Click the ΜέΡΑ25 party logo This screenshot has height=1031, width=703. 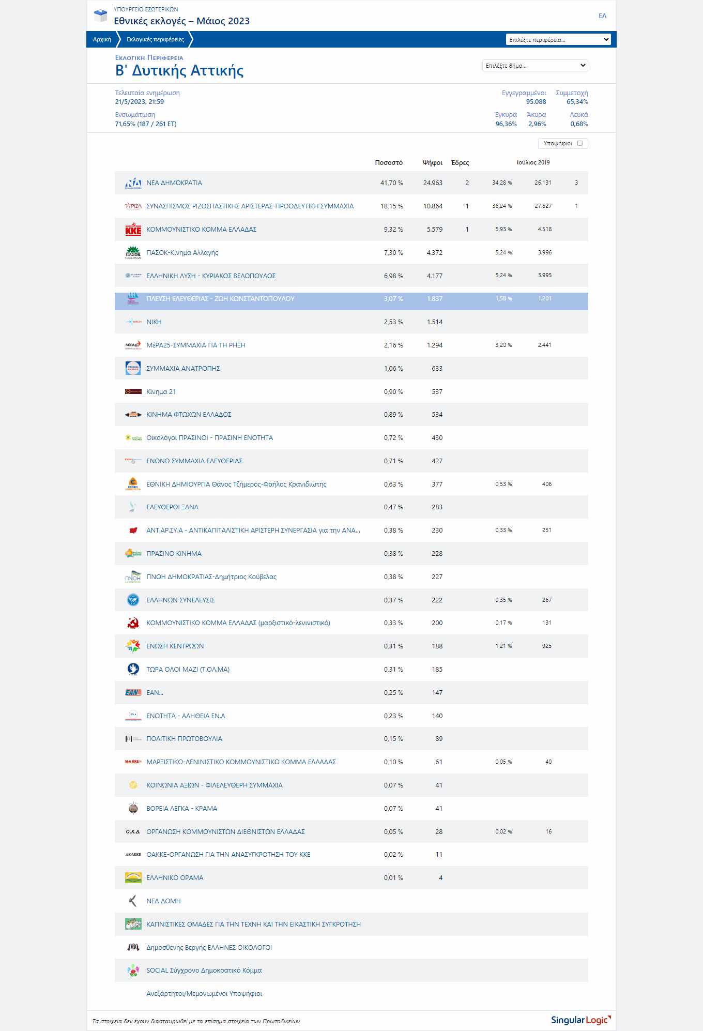133,345
